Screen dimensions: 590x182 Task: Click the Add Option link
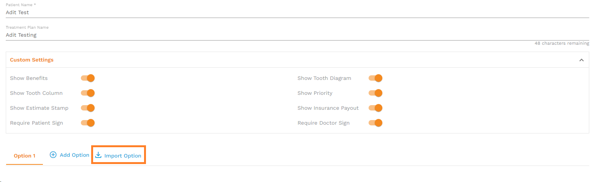pos(70,155)
